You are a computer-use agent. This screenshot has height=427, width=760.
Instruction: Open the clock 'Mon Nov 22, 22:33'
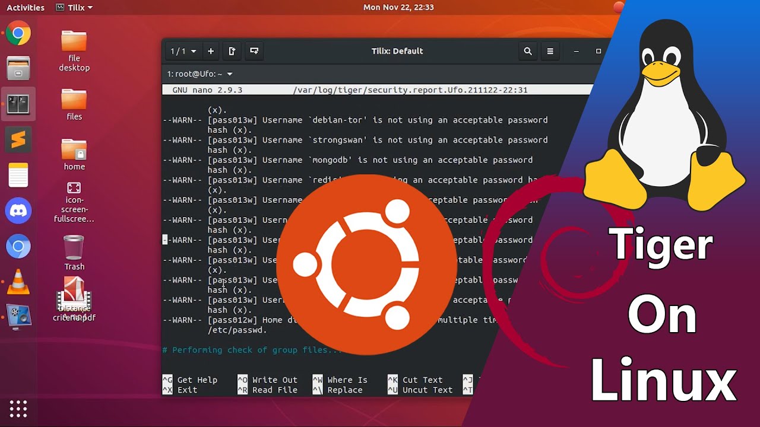point(398,8)
